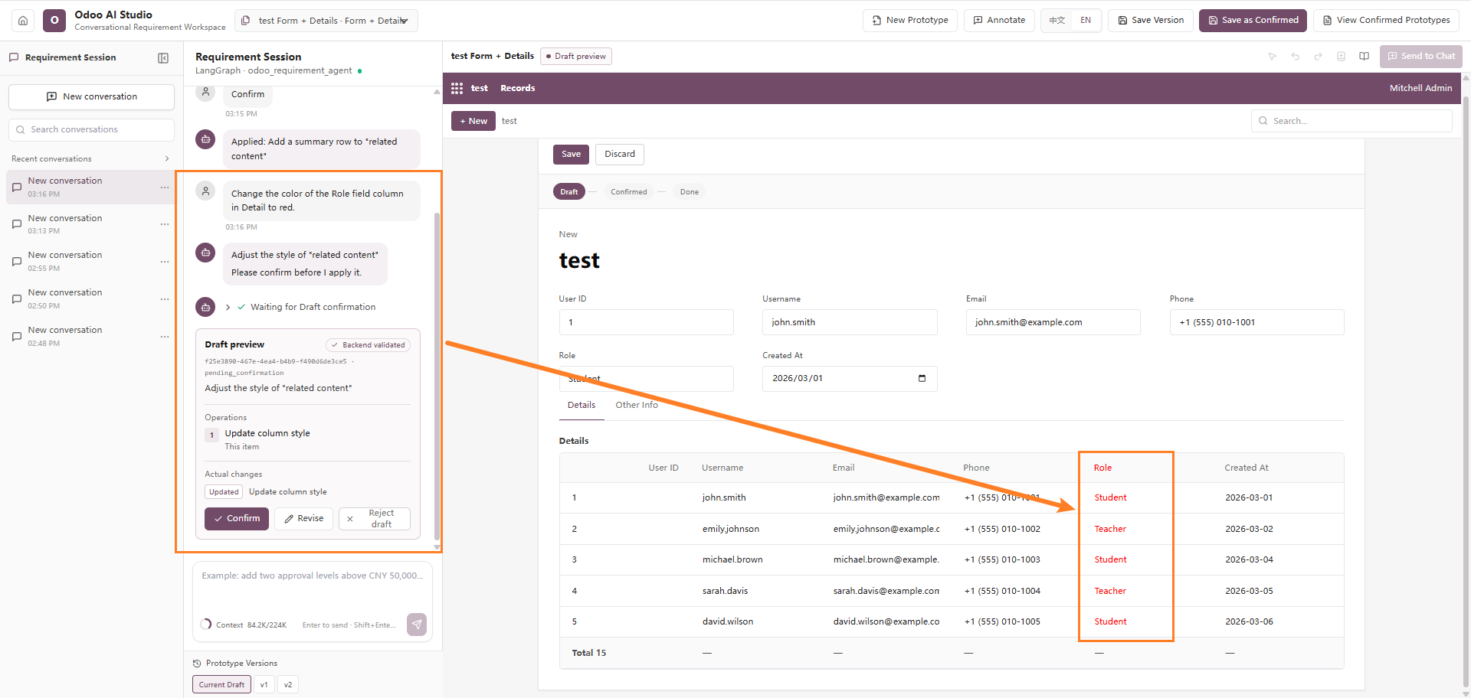This screenshot has height=698, width=1471.
Task: Switch interface language to EN
Action: click(x=1086, y=21)
